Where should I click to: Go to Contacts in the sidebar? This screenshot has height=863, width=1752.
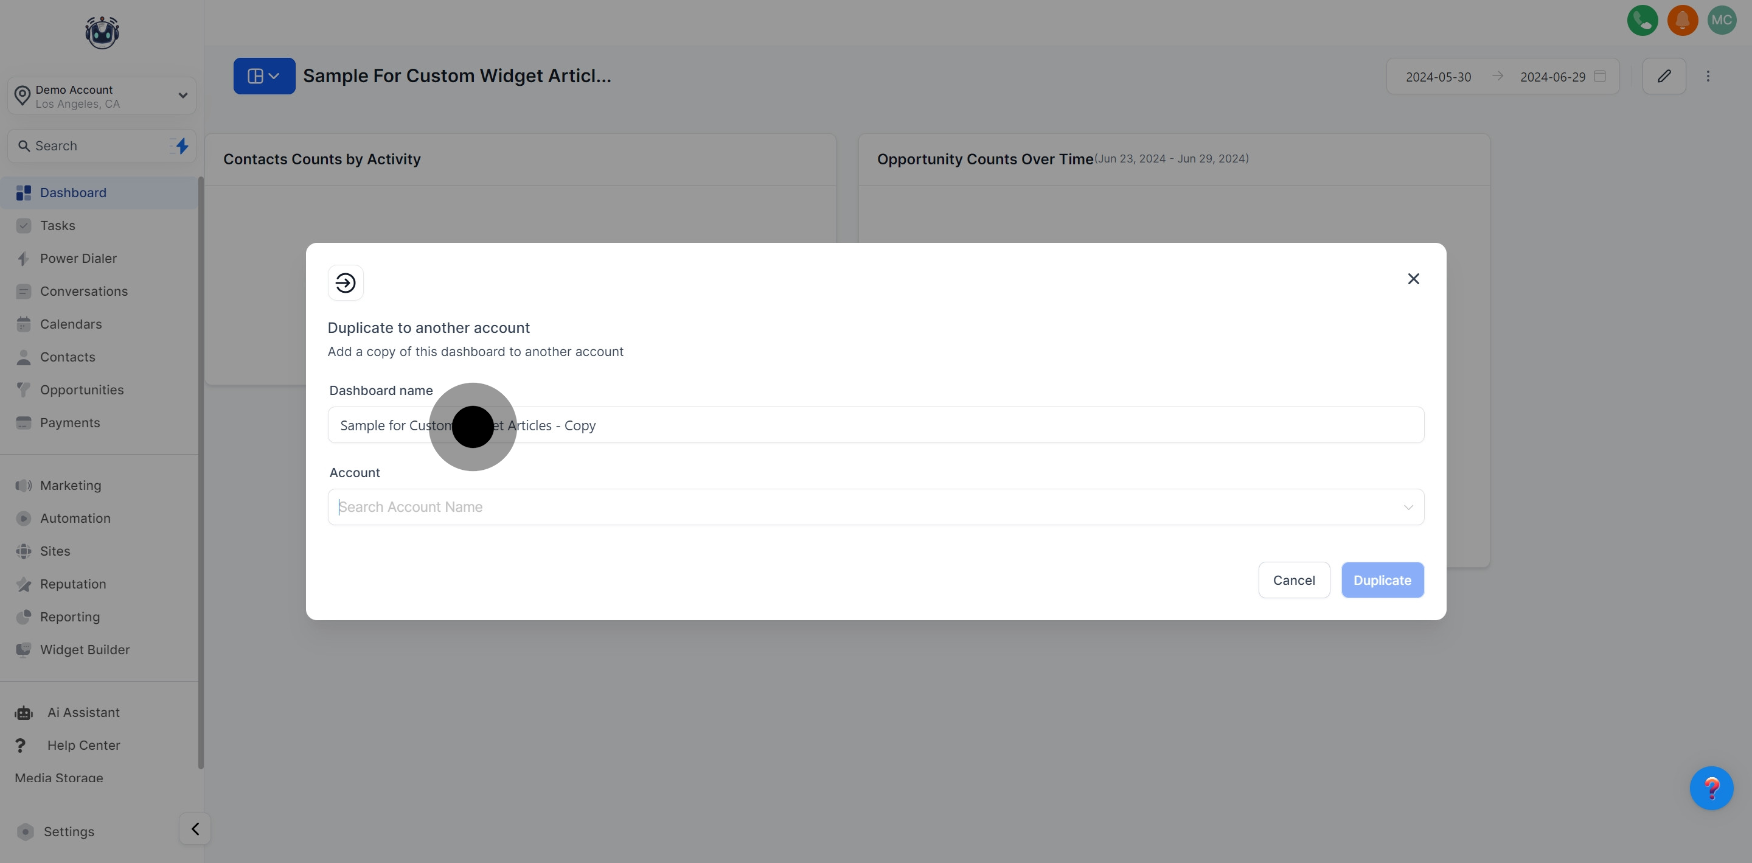[x=68, y=357]
